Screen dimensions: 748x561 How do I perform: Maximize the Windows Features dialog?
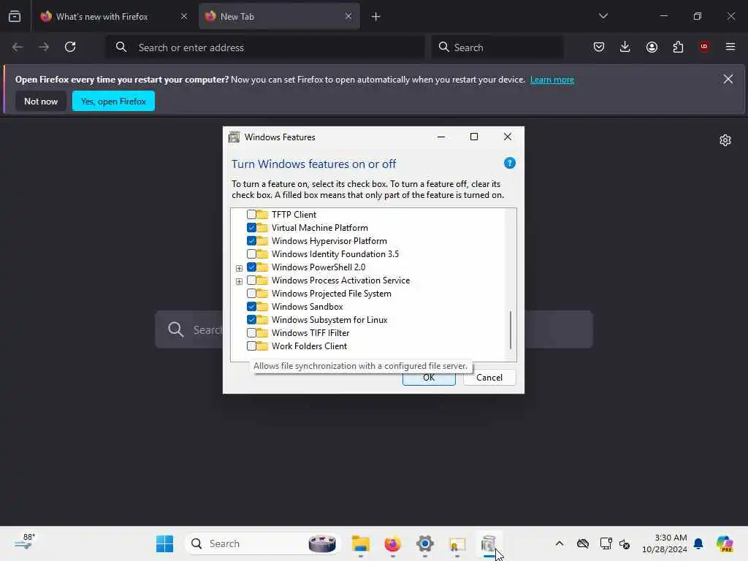473,137
